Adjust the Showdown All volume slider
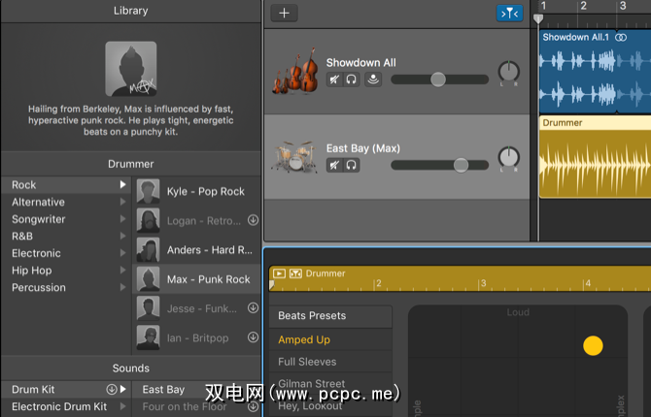 pos(438,80)
